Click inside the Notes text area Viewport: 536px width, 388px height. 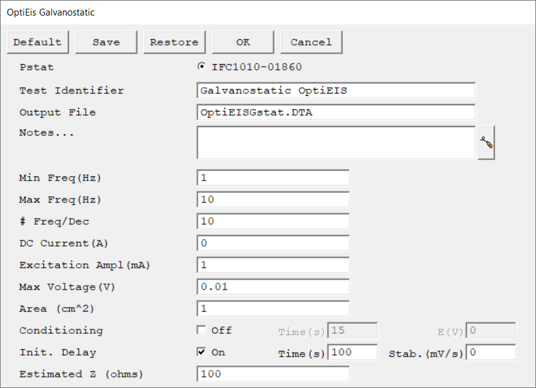coord(336,143)
